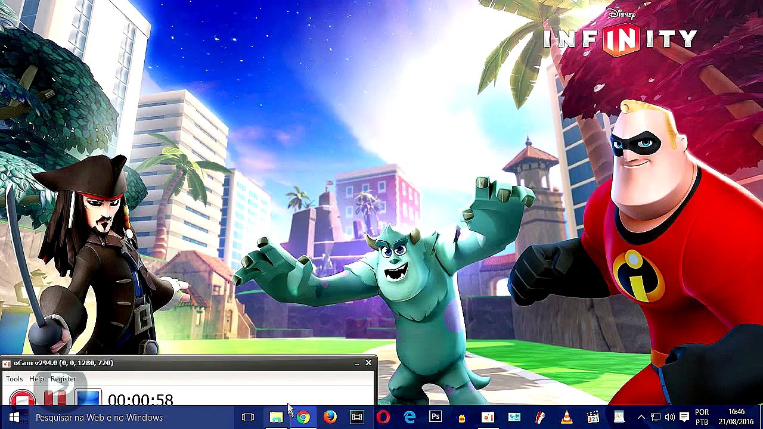The height and width of the screenshot is (429, 763).
Task: Open the Windows Start menu
Action: pyautogui.click(x=14, y=418)
